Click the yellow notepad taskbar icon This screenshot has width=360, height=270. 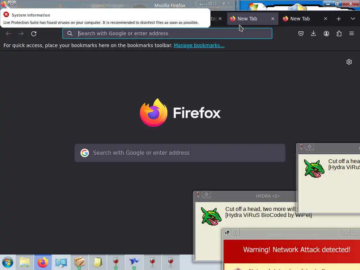coord(98,262)
